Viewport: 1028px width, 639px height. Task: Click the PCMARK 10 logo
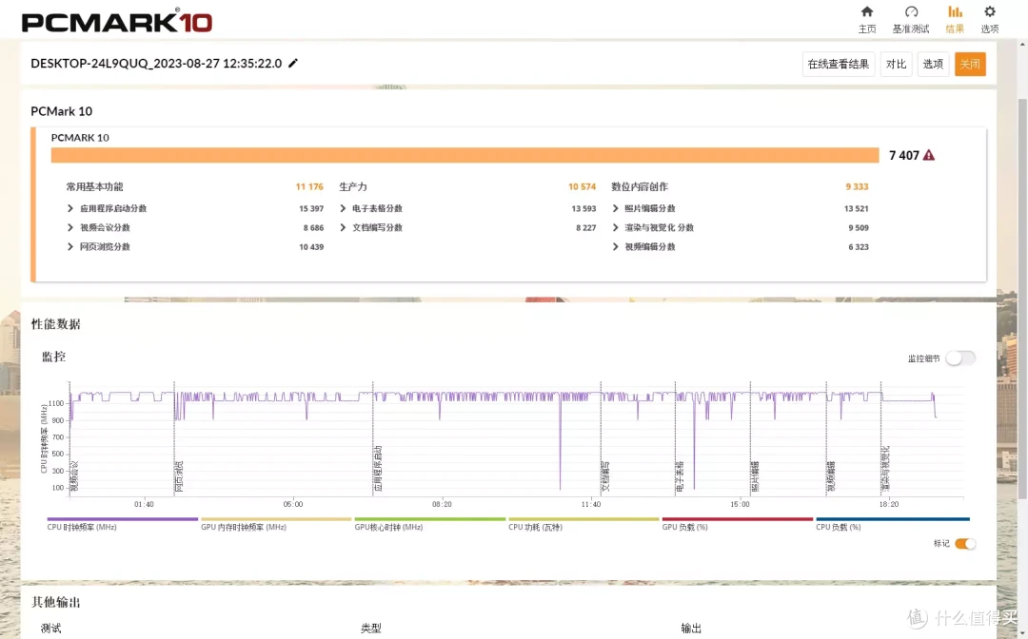[x=117, y=22]
